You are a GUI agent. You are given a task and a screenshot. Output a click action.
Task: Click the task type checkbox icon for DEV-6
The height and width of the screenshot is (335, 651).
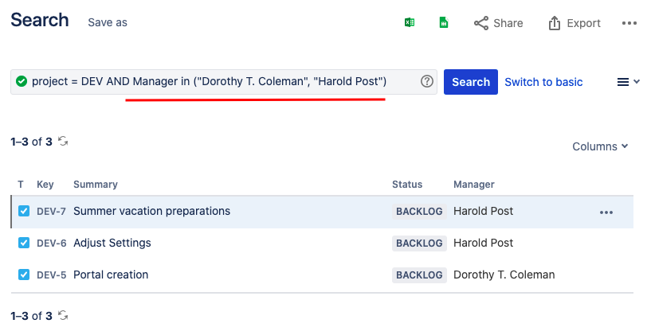point(24,243)
